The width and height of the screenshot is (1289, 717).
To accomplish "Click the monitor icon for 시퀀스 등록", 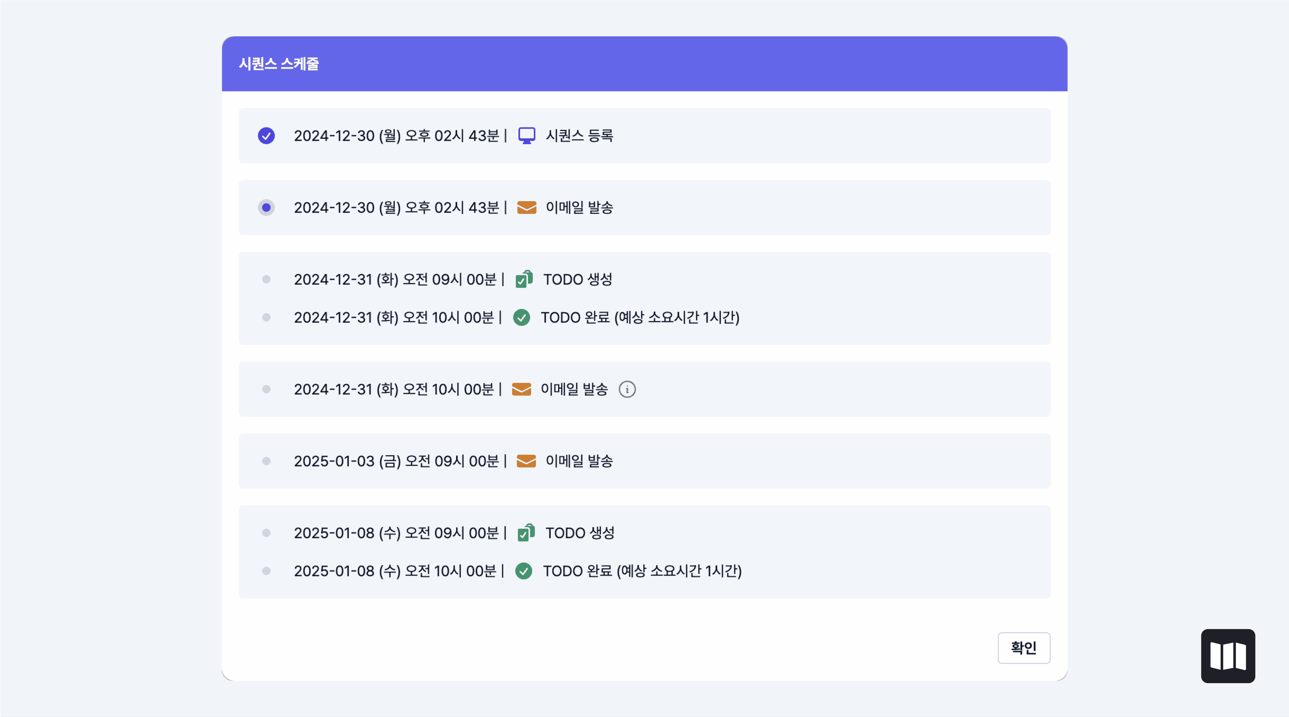I will pyautogui.click(x=527, y=136).
